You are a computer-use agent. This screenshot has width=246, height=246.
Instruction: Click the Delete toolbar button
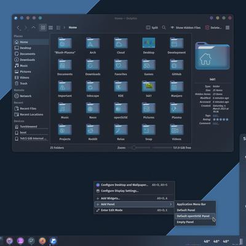[x=213, y=28]
